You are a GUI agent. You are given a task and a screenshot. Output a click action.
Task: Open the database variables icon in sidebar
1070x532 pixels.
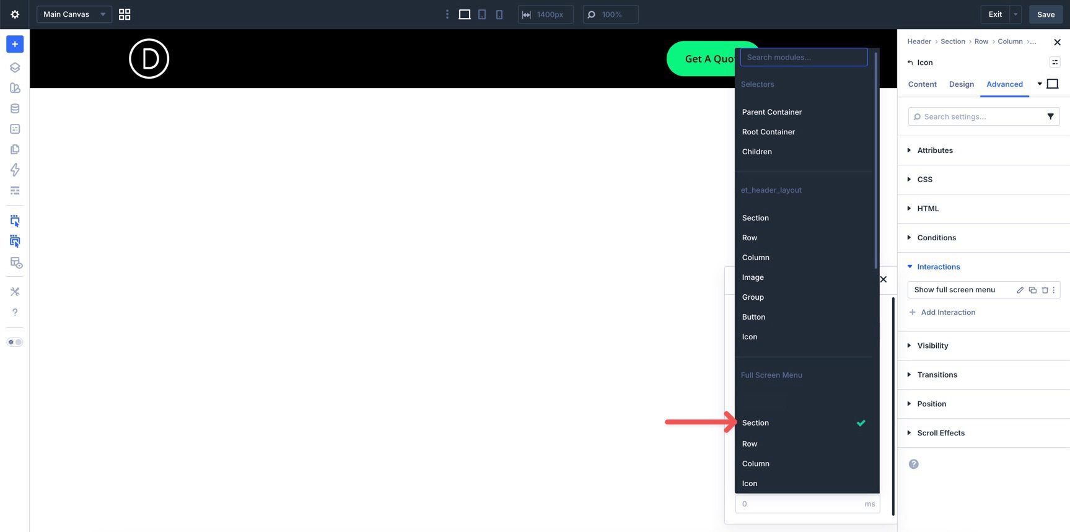[15, 108]
